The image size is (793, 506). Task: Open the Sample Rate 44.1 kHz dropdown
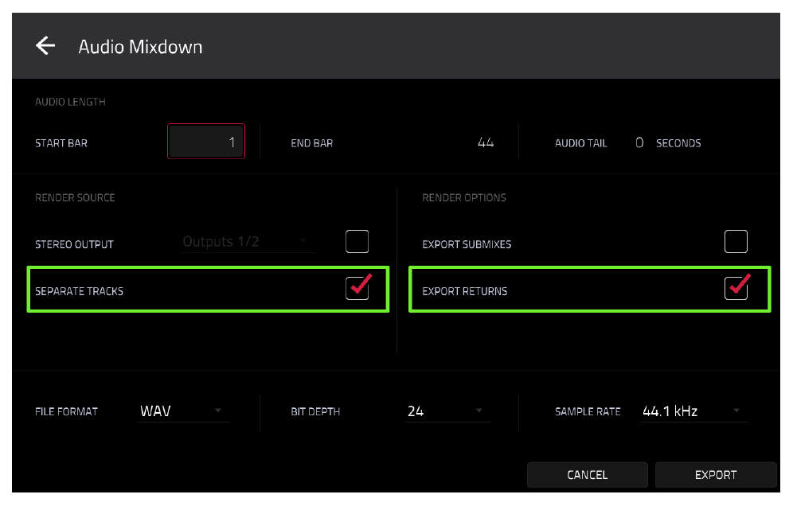(693, 411)
